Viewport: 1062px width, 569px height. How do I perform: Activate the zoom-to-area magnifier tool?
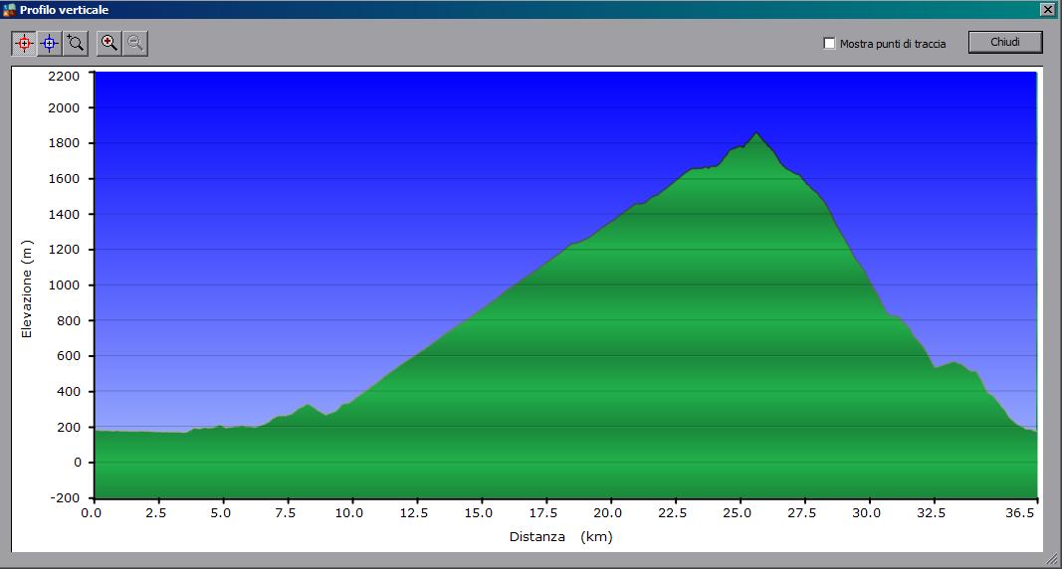[x=76, y=43]
